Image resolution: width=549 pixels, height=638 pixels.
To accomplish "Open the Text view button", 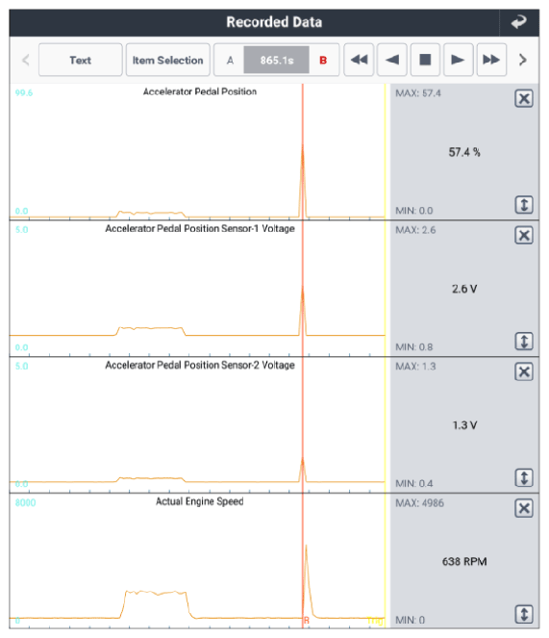I will point(81,60).
